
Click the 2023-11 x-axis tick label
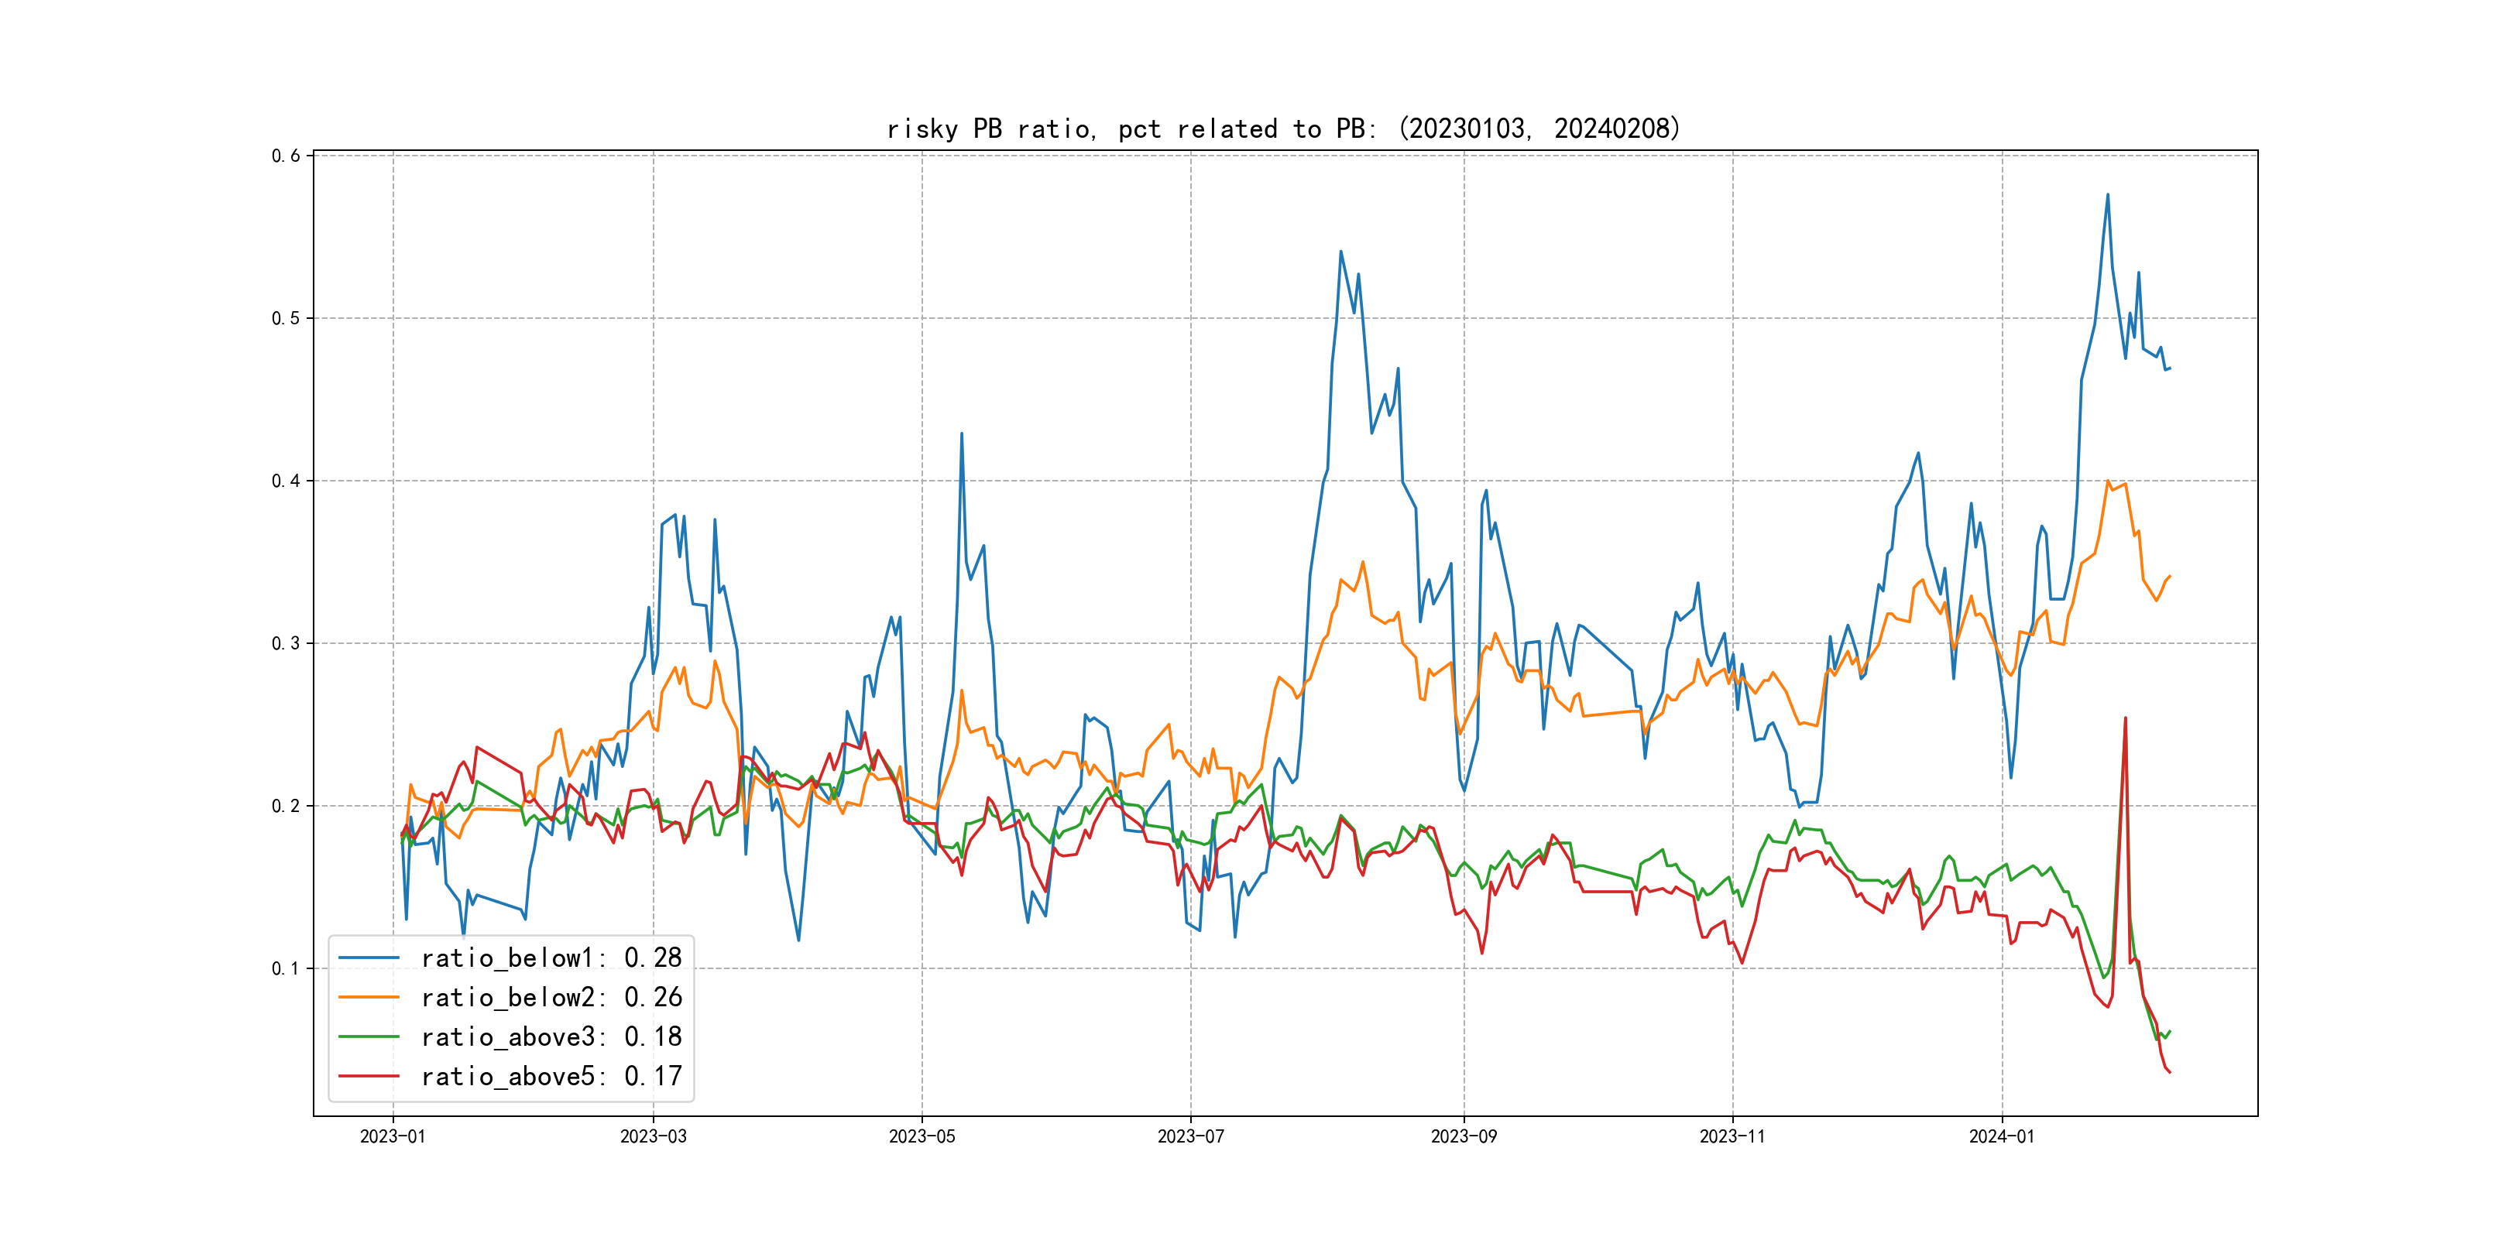coord(1732,1136)
